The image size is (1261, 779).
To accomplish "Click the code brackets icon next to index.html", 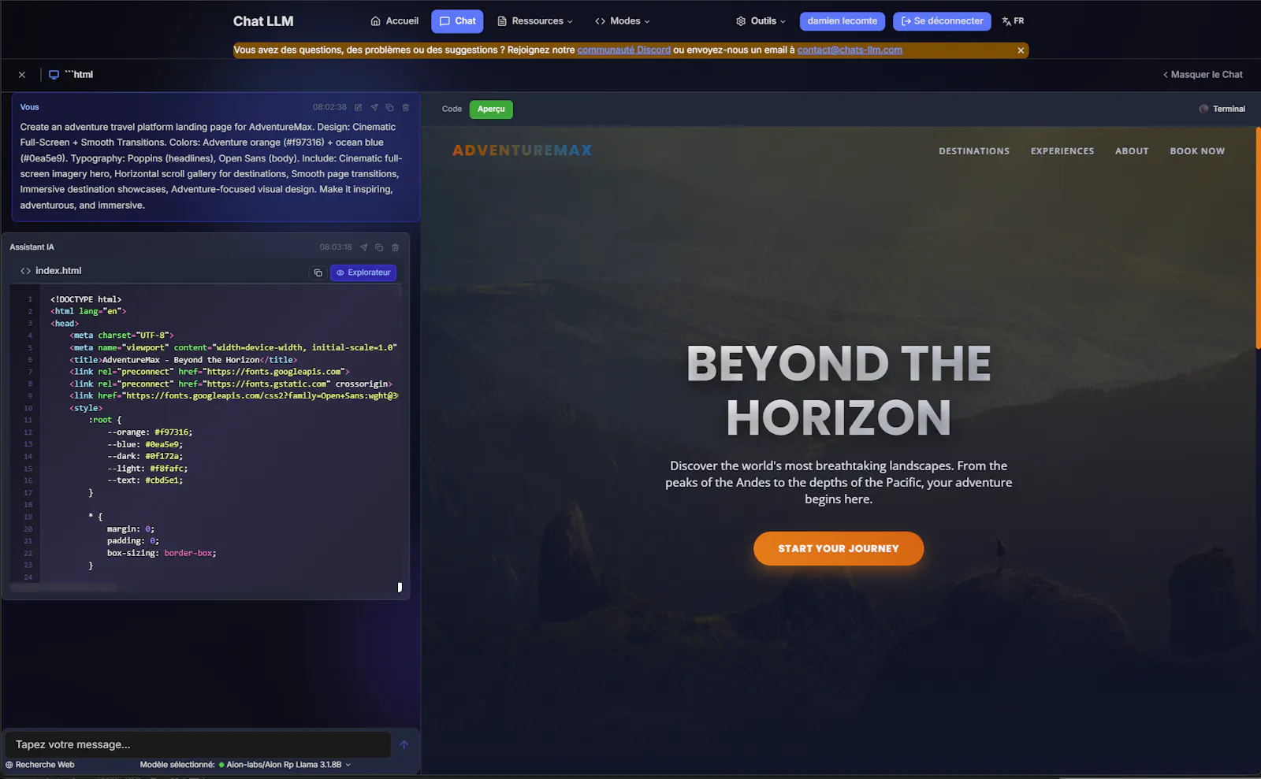I will (x=26, y=271).
